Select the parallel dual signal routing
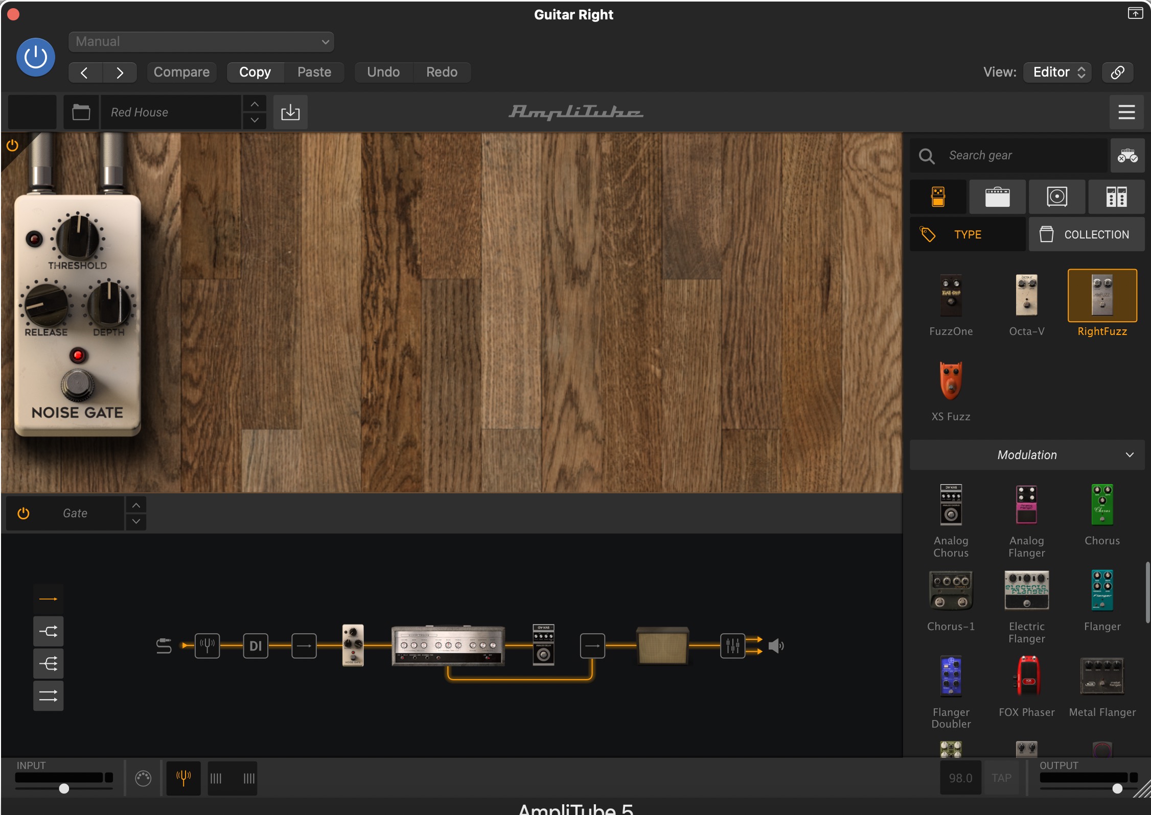This screenshot has width=1151, height=815. pyautogui.click(x=49, y=696)
